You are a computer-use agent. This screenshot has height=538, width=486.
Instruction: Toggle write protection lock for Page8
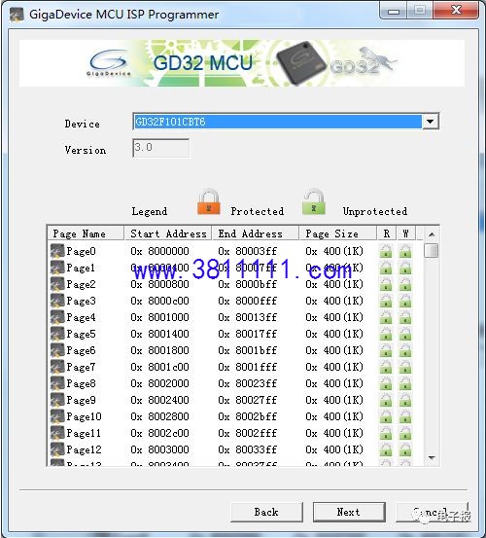[405, 383]
